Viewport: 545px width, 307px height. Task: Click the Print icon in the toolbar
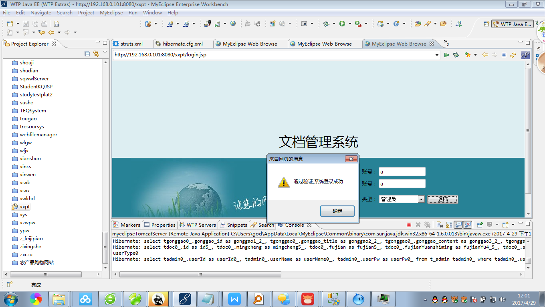pyautogui.click(x=44, y=24)
